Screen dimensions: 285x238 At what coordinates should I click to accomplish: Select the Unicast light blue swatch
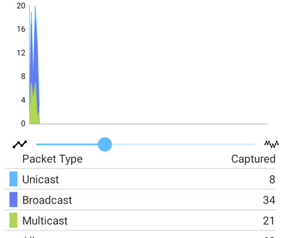coord(13,179)
